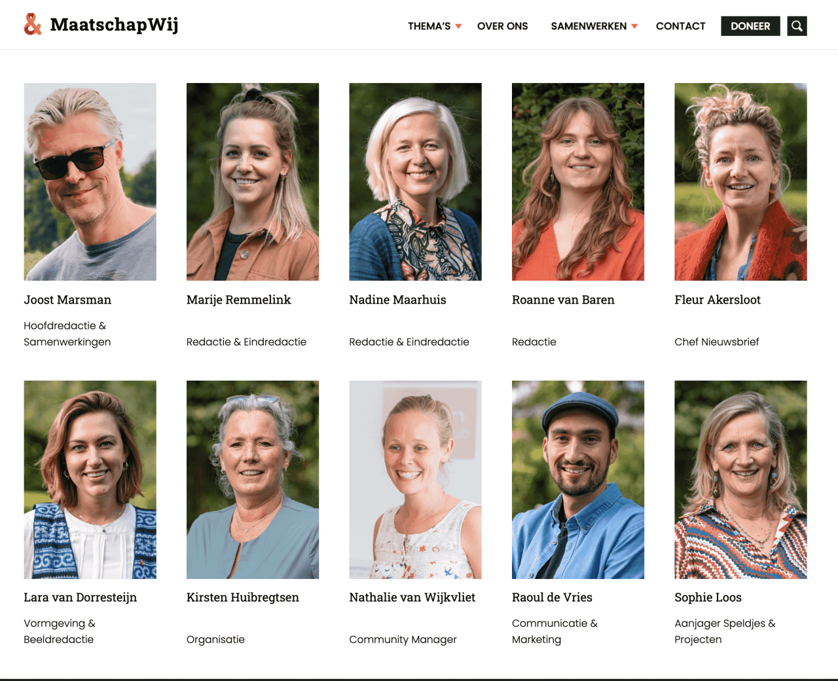Open the search magnifier icon

[x=797, y=26]
